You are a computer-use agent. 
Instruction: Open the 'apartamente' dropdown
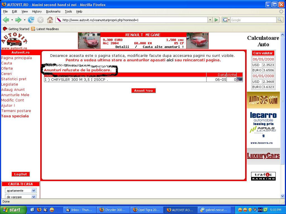(34, 191)
